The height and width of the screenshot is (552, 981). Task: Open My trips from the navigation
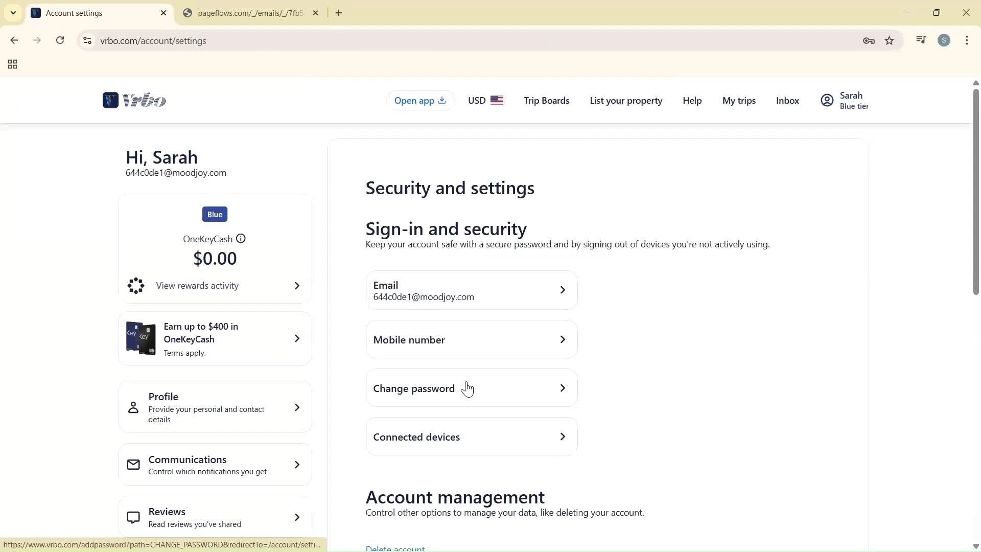click(739, 100)
